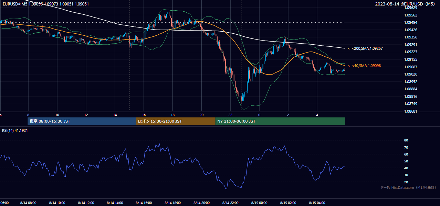
Task: Click the '8/14 18:00' bottom time label
Action: pyautogui.click(x=173, y=203)
